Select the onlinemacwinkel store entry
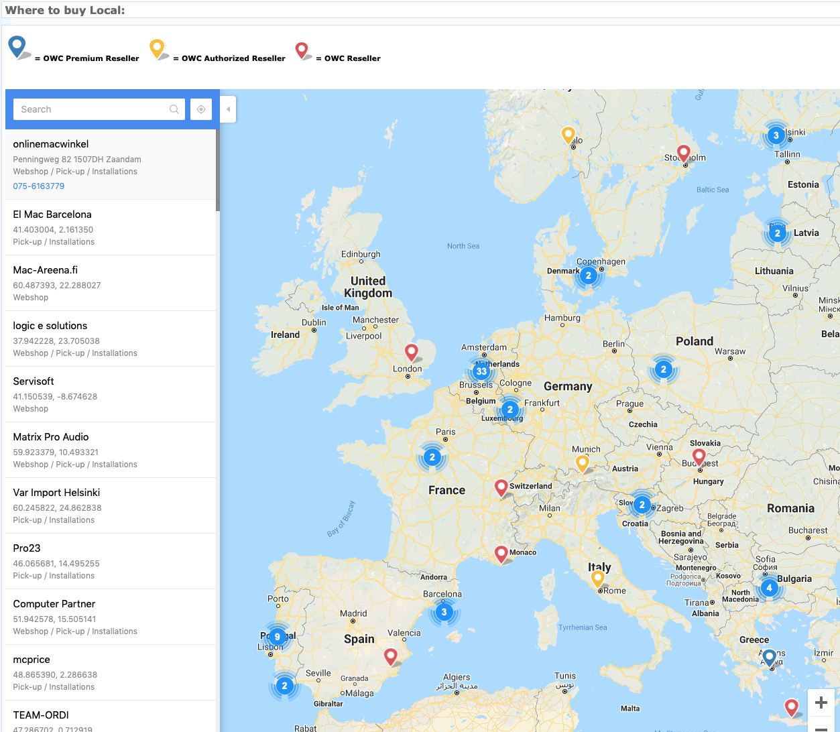 click(x=111, y=165)
